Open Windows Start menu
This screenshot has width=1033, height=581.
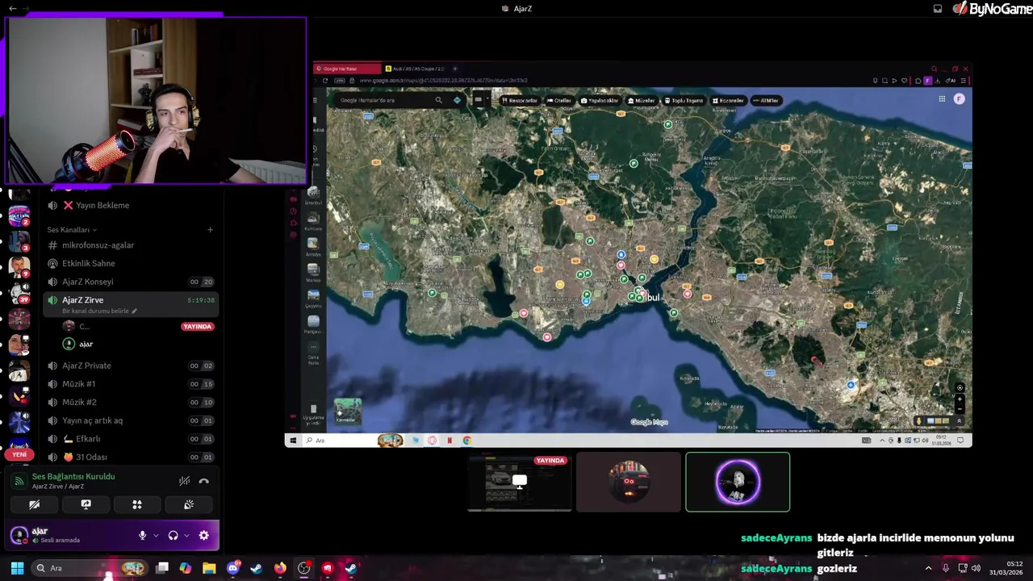tap(17, 568)
